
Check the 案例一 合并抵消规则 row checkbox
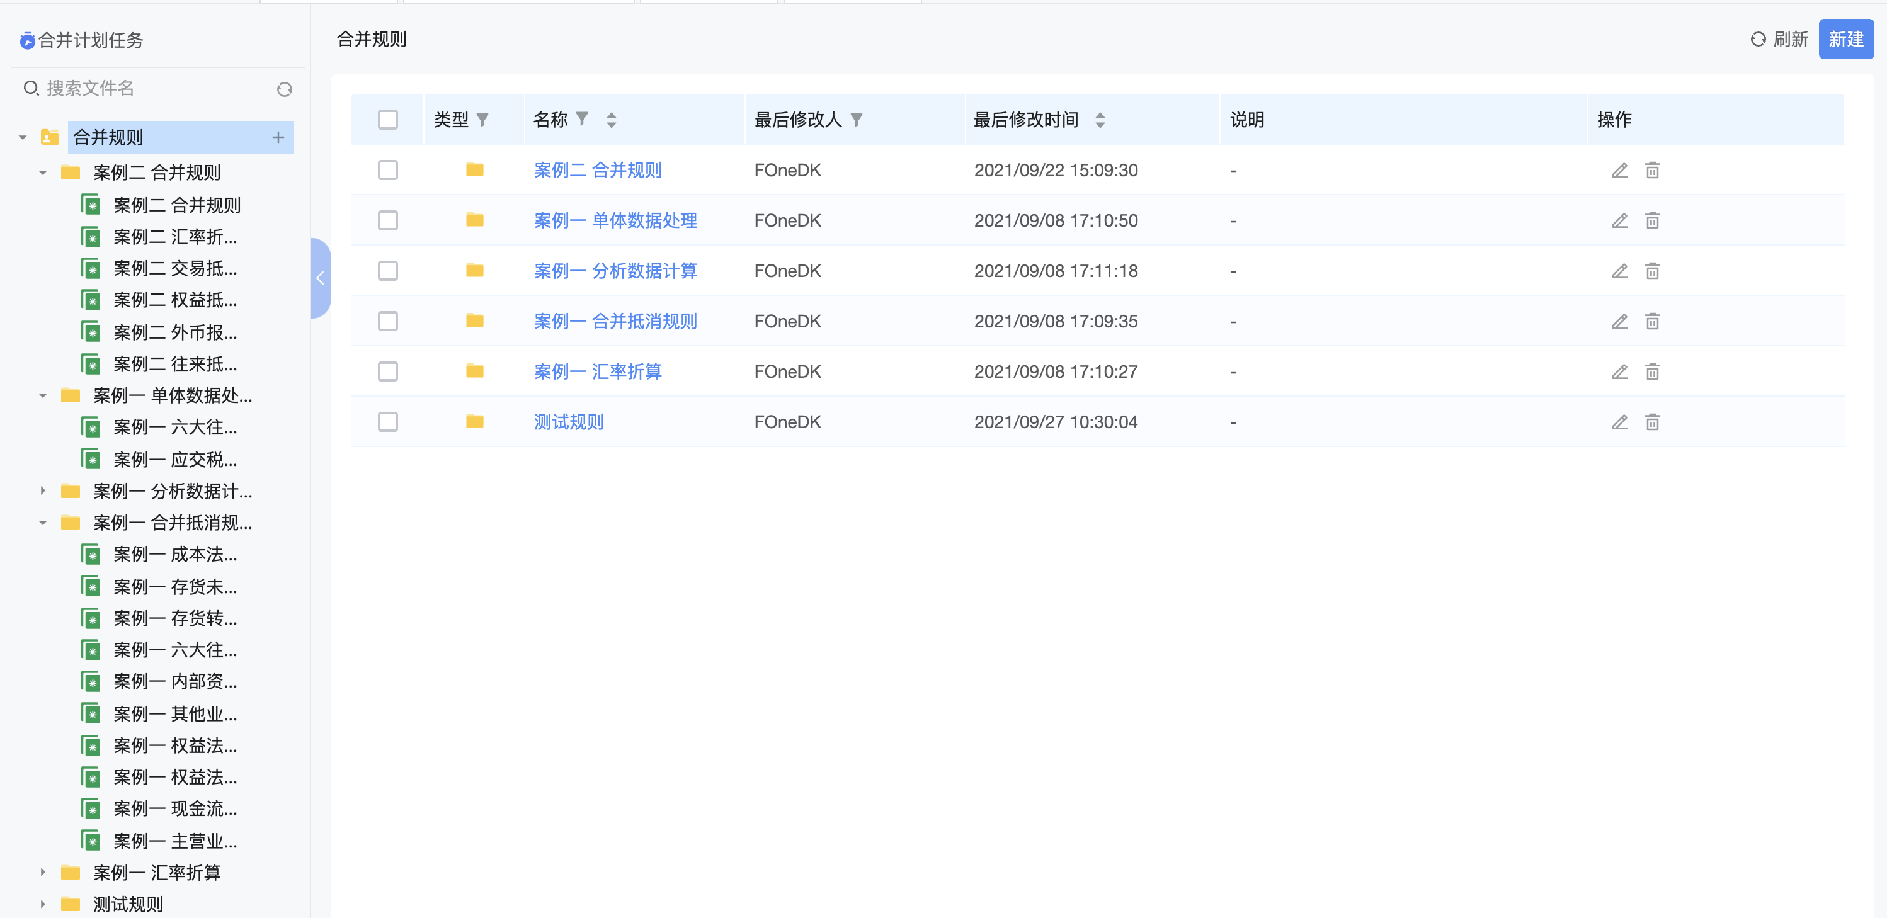pos(387,321)
